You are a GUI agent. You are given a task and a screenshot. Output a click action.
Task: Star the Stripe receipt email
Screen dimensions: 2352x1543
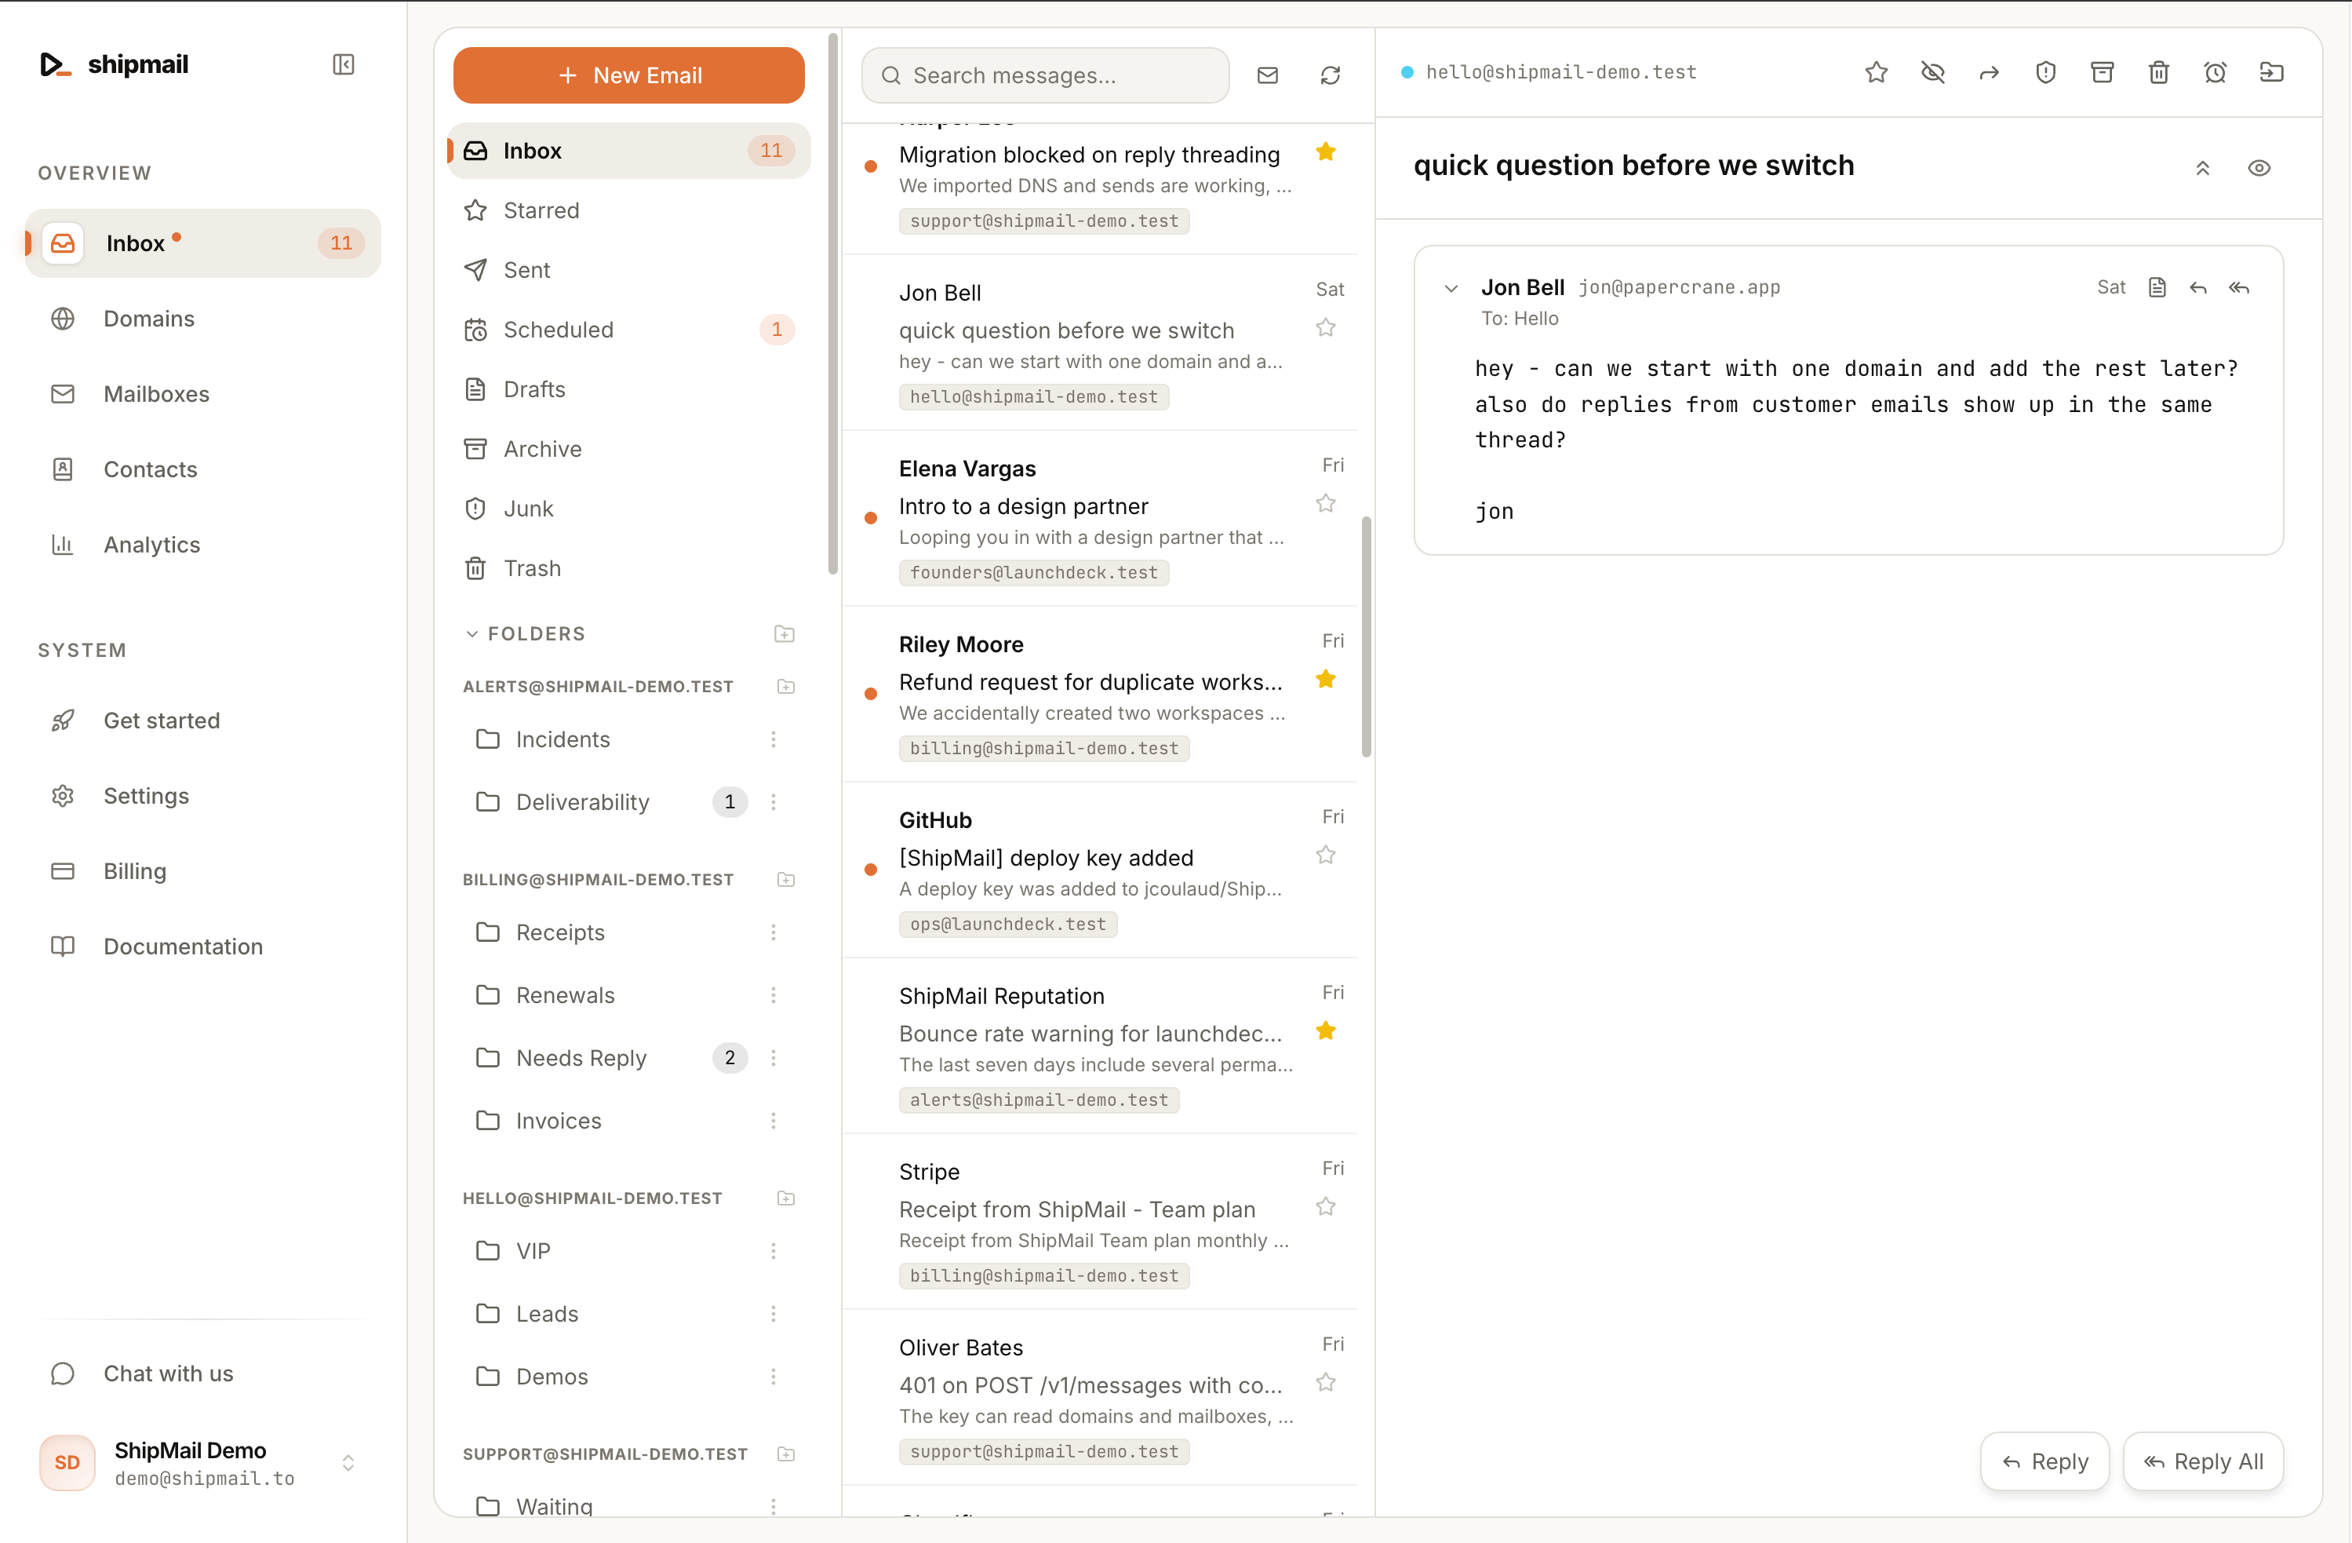pos(1326,1207)
